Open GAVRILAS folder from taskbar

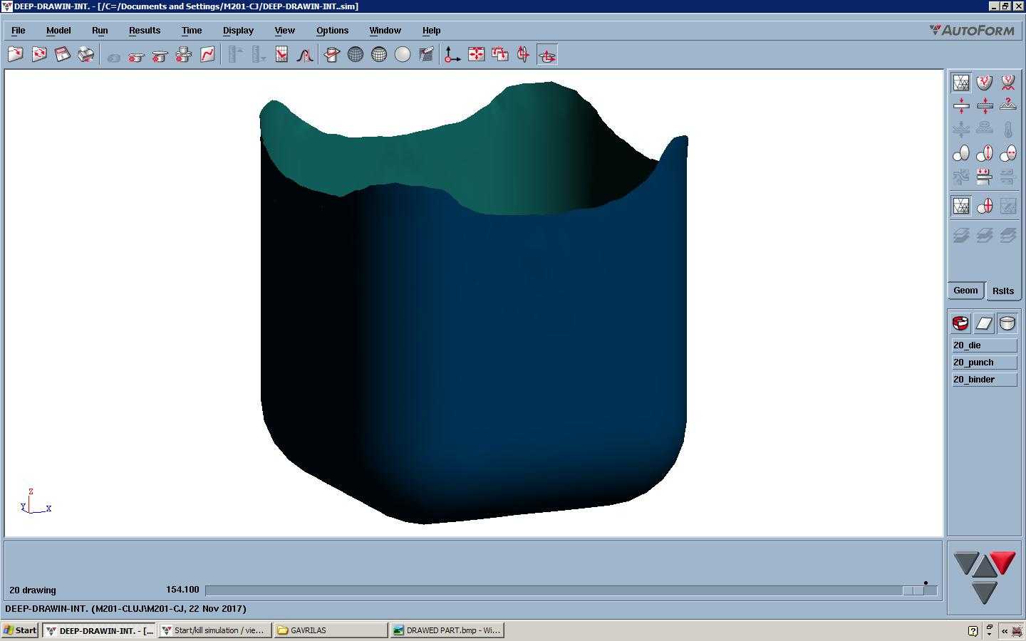pos(331,630)
